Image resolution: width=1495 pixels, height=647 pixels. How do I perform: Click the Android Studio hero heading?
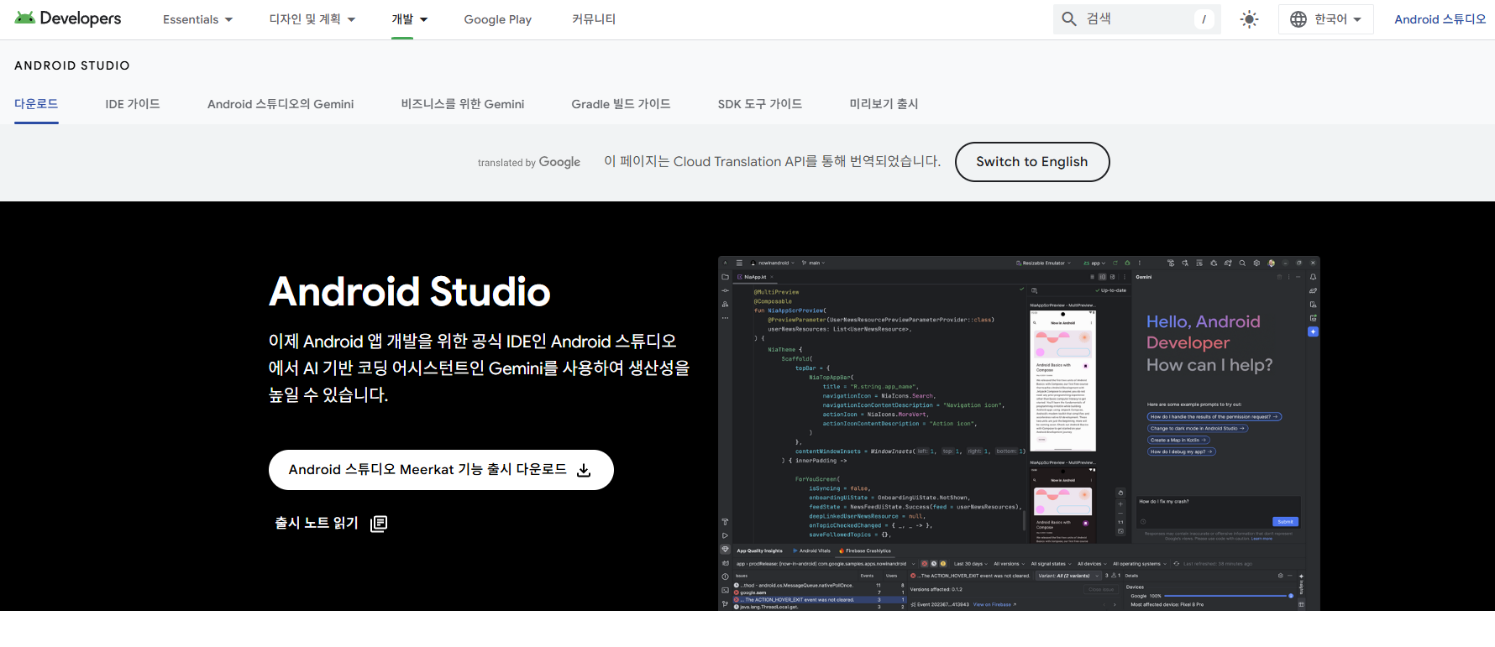coord(410,291)
